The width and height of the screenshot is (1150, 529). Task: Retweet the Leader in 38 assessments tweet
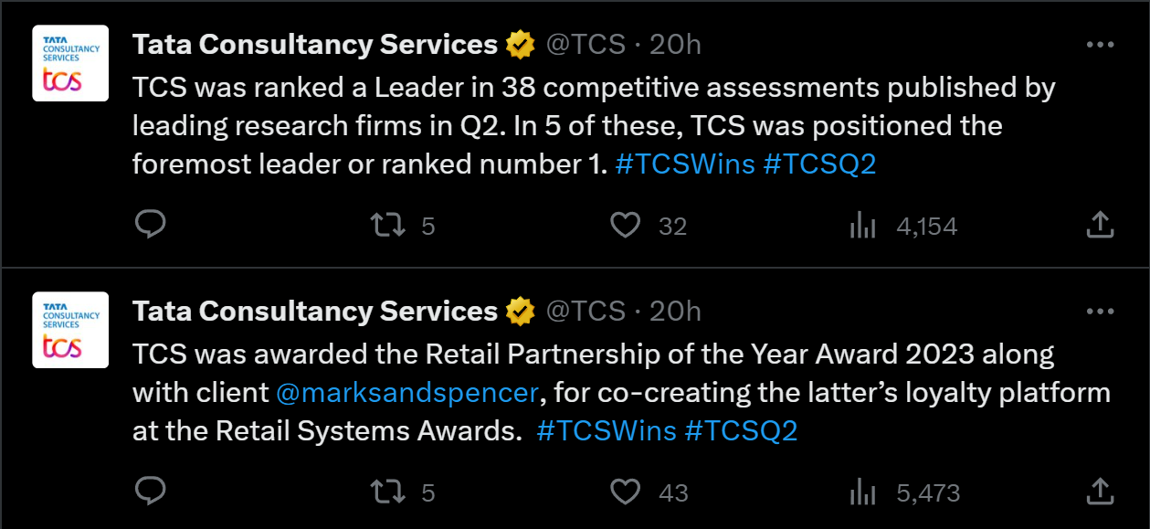coord(391,225)
